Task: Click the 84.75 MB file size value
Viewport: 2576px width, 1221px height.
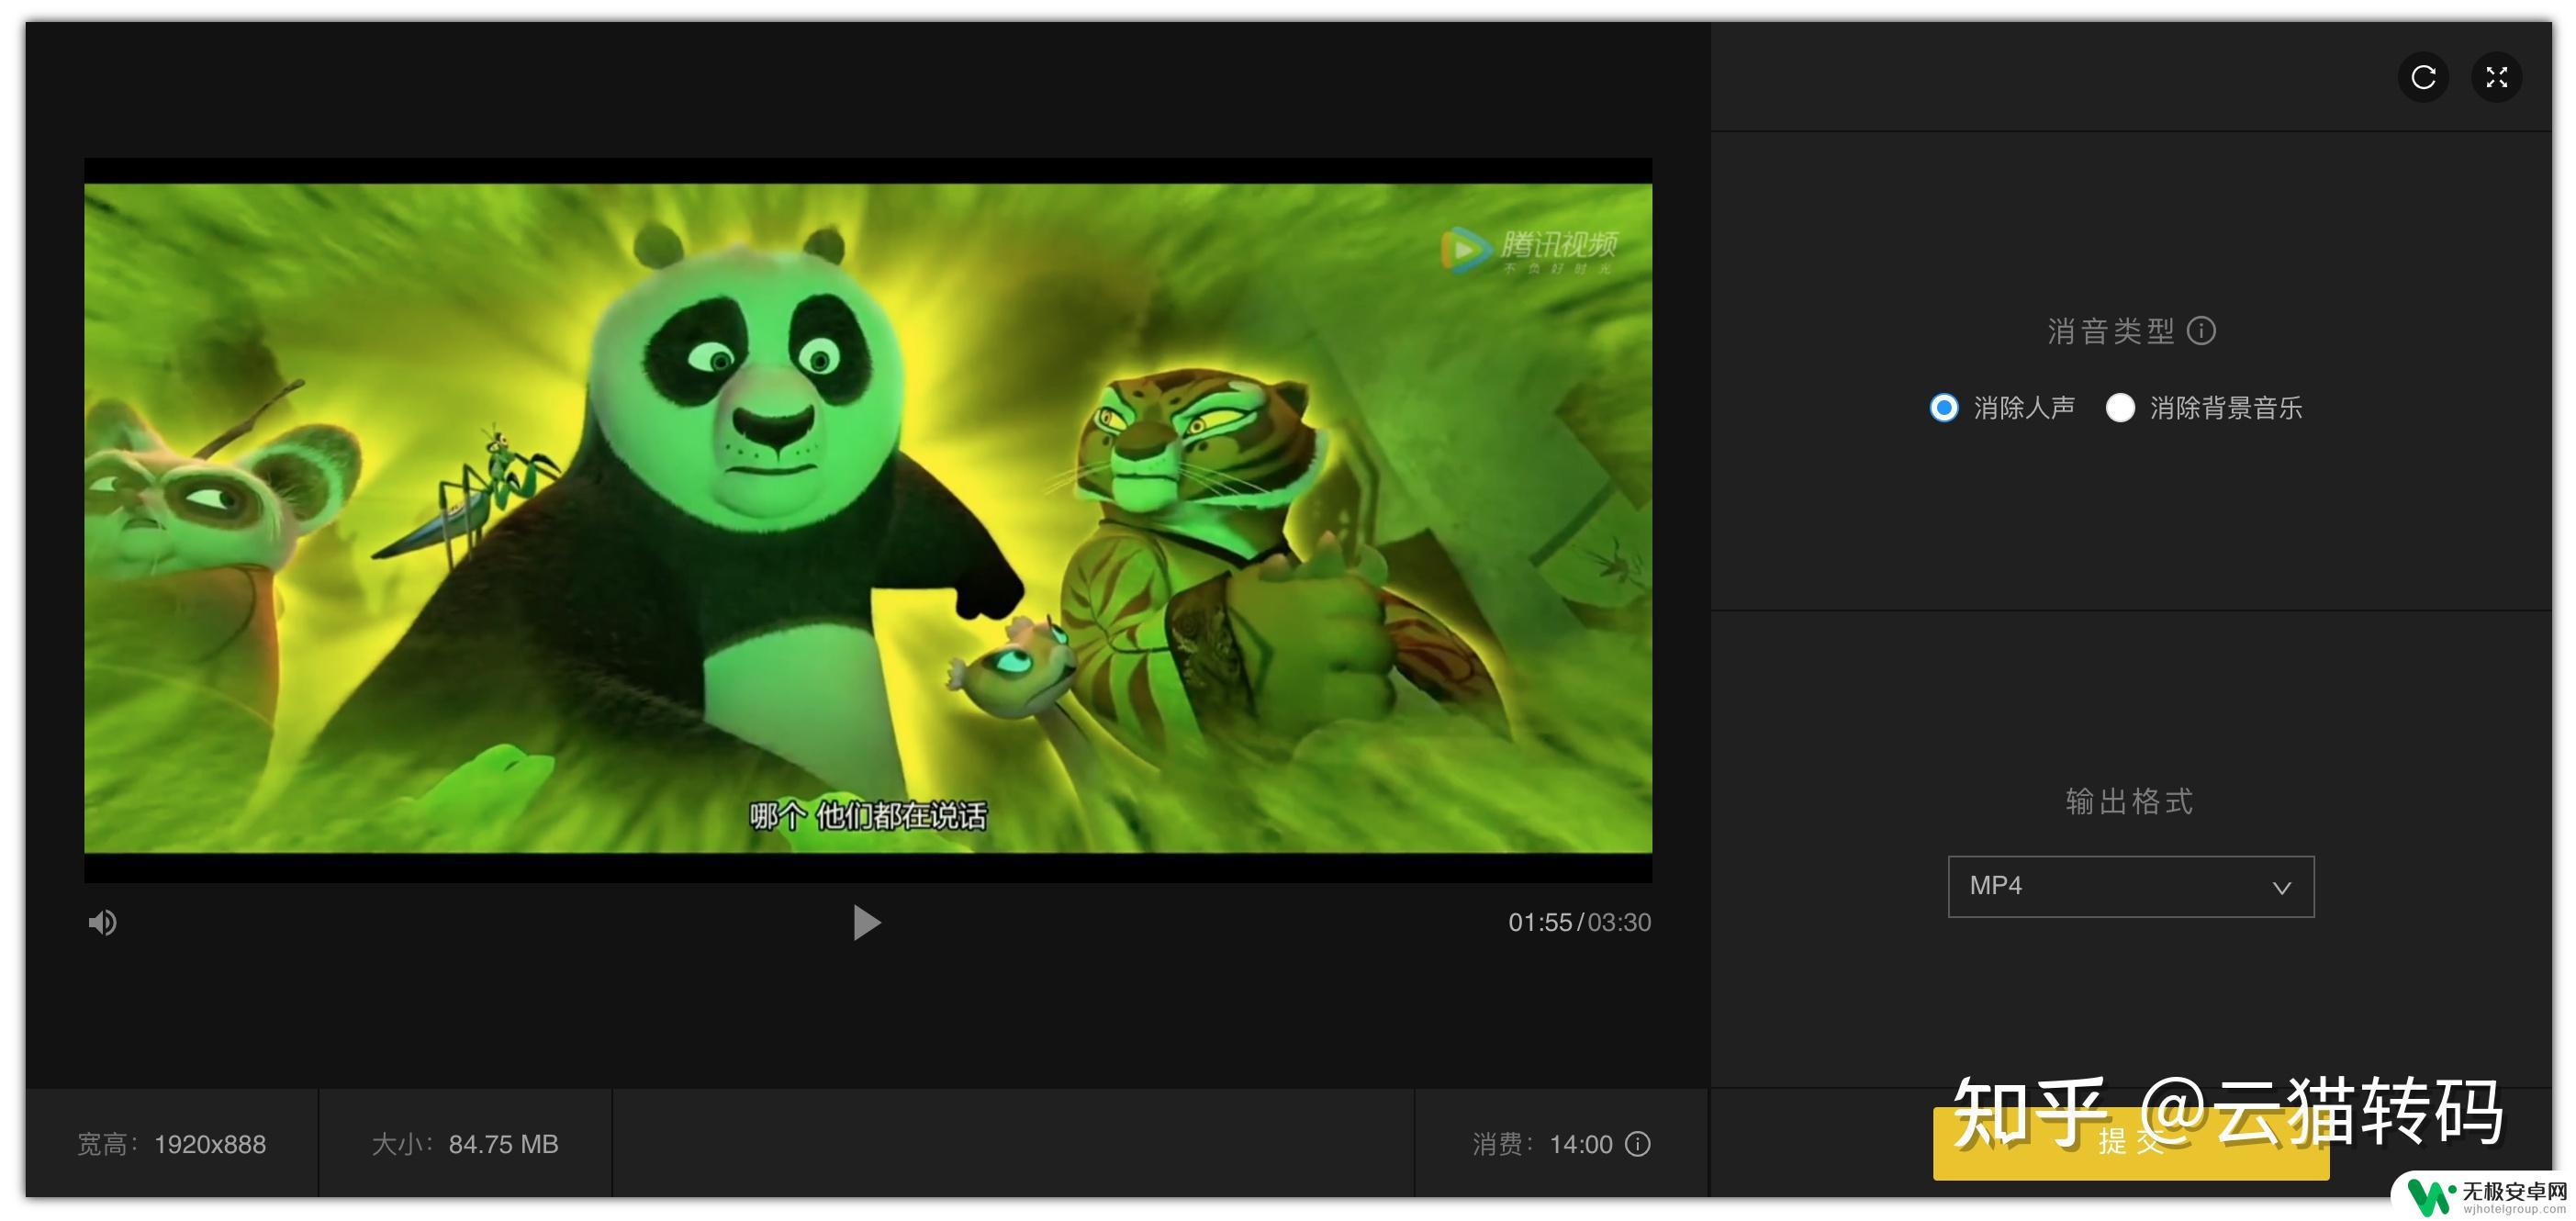Action: (x=503, y=1144)
